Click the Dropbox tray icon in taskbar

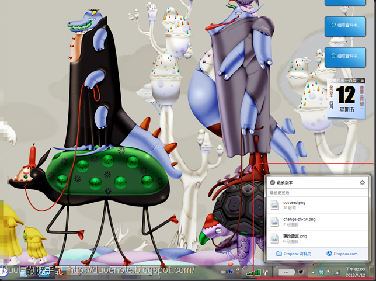click(x=321, y=272)
